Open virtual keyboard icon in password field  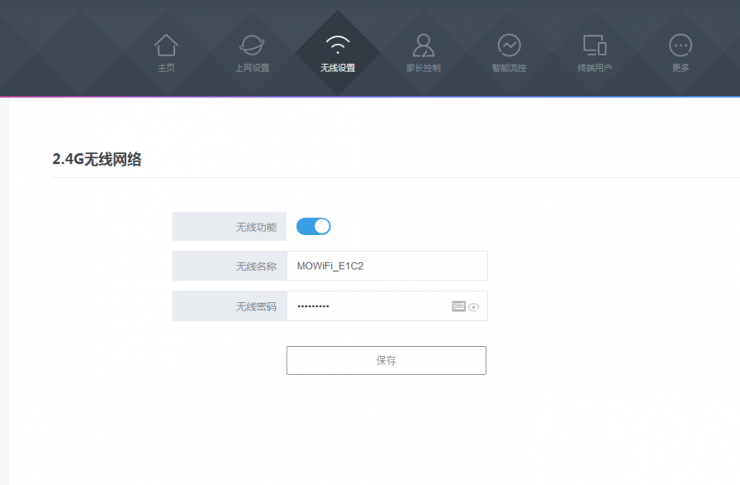click(458, 306)
